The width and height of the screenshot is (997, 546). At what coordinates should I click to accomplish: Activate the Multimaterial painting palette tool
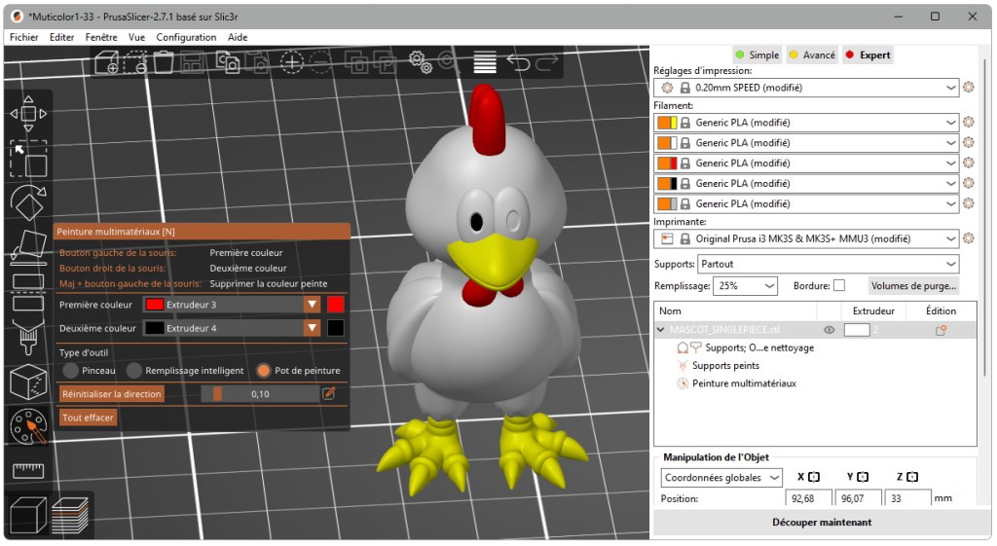click(28, 426)
